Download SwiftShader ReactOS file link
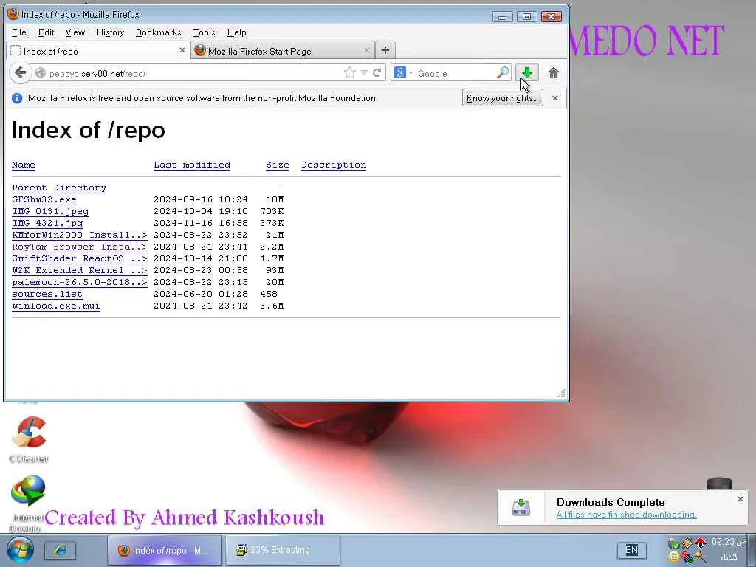The width and height of the screenshot is (756, 567). 80,258
